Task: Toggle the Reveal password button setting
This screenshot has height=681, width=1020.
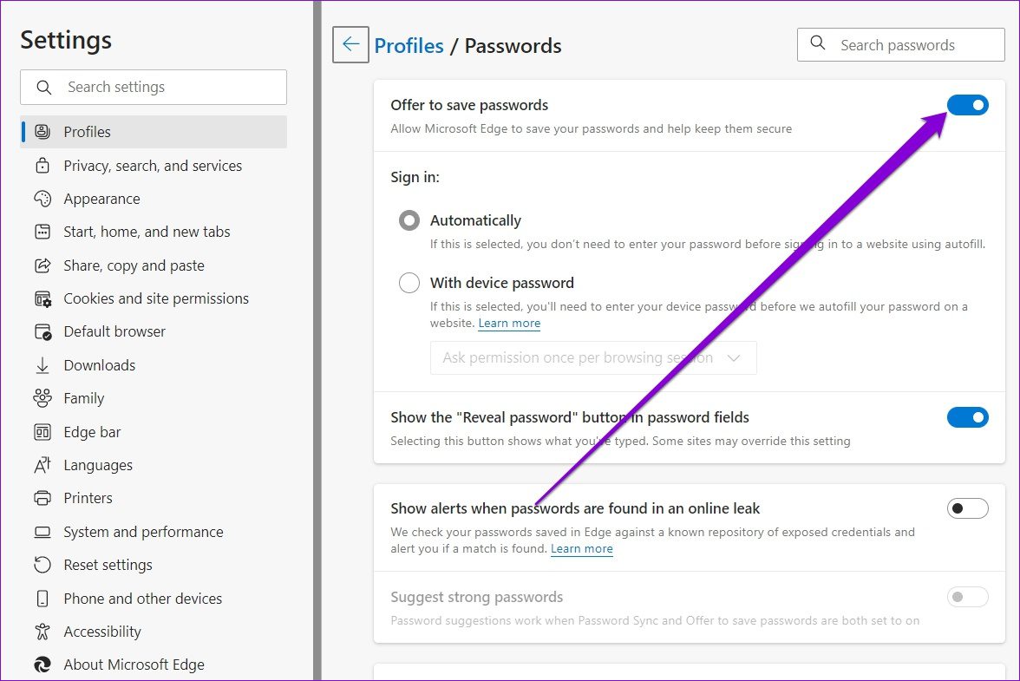Action: [967, 417]
